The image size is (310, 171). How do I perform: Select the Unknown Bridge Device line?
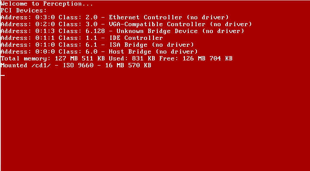(123, 31)
